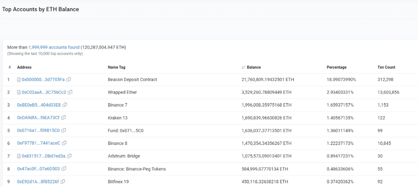Copy address 0x831517...DBd7ed3a

pyautogui.click(x=69, y=156)
